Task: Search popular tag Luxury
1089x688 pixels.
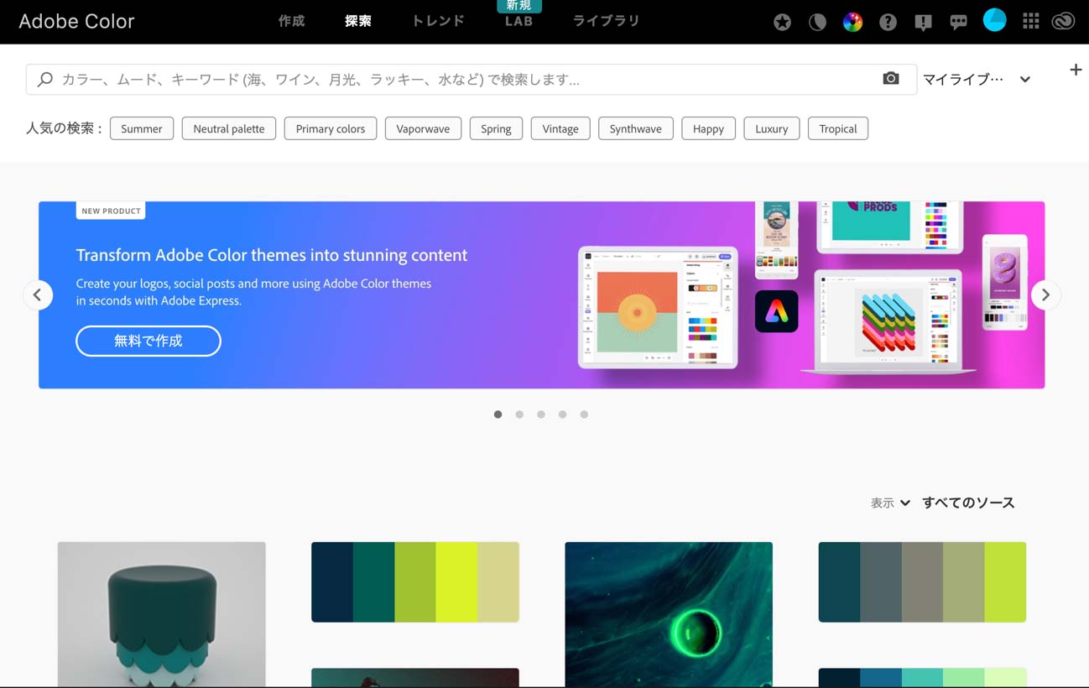Action: pos(771,128)
